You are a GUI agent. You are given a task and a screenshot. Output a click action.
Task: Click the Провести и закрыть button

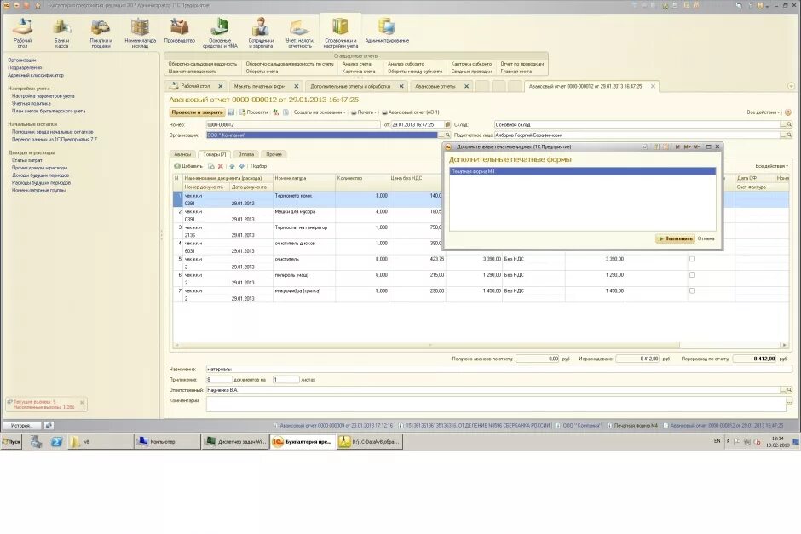point(197,112)
